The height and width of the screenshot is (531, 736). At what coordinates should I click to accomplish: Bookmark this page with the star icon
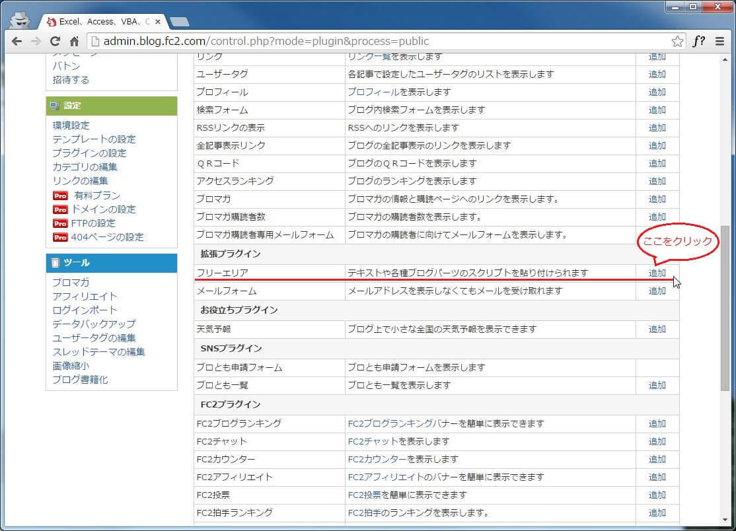(x=677, y=41)
